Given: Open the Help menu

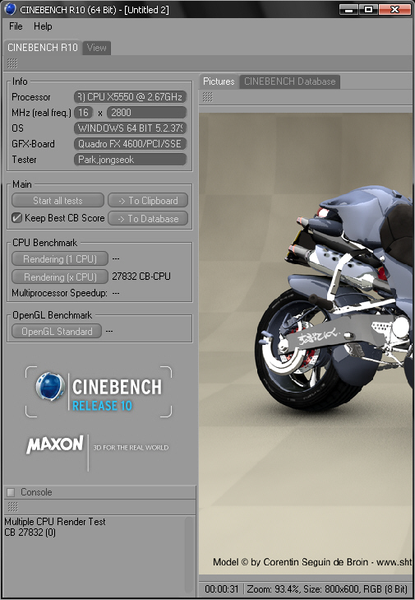Looking at the screenshot, I should point(43,26).
